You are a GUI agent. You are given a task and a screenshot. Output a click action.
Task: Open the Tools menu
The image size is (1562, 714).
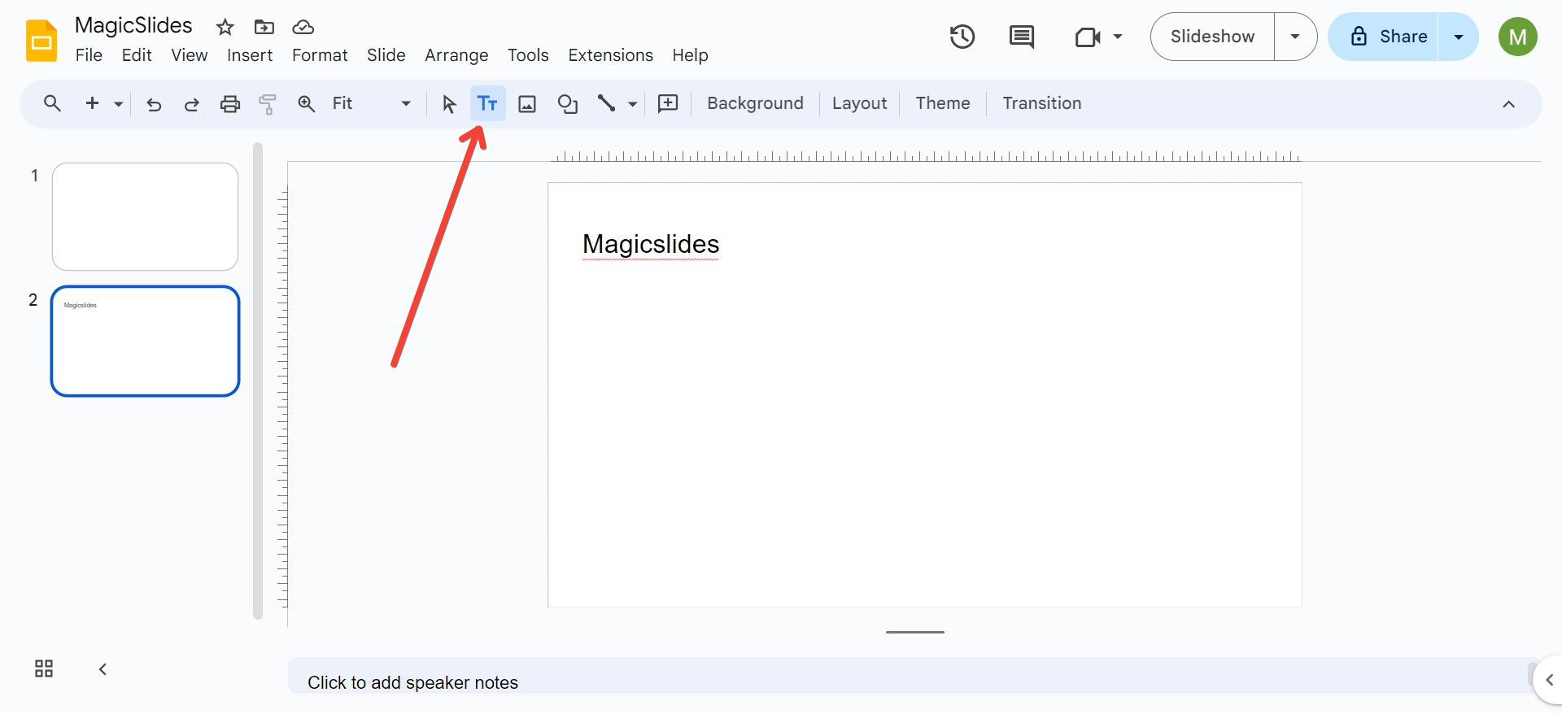(x=528, y=55)
